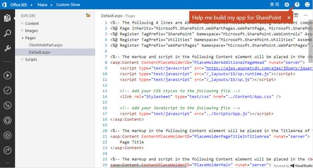Go to Office365 breadcrumb
The width and height of the screenshot is (313, 168).
coord(18,4)
